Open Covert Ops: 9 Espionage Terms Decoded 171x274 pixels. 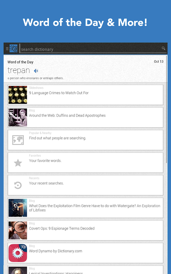[85, 230]
